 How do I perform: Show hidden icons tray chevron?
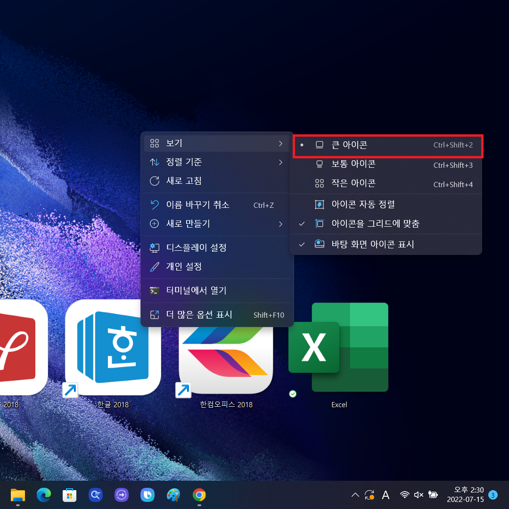355,495
